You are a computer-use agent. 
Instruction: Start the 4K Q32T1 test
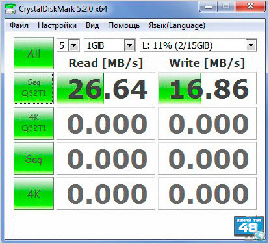(x=34, y=123)
